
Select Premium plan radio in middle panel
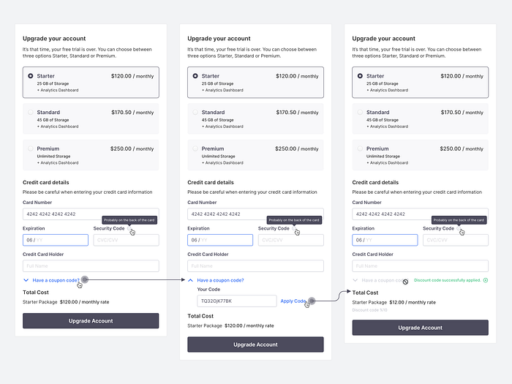[195, 148]
